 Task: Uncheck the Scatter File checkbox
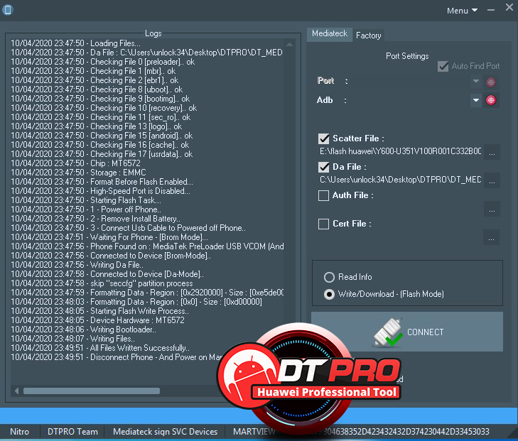[x=324, y=138]
